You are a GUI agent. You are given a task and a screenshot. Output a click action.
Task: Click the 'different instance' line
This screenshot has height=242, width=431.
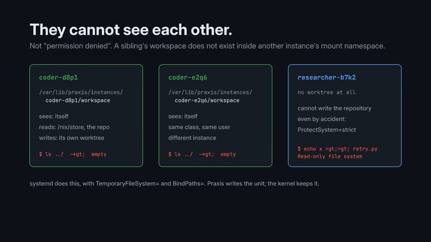click(192, 138)
